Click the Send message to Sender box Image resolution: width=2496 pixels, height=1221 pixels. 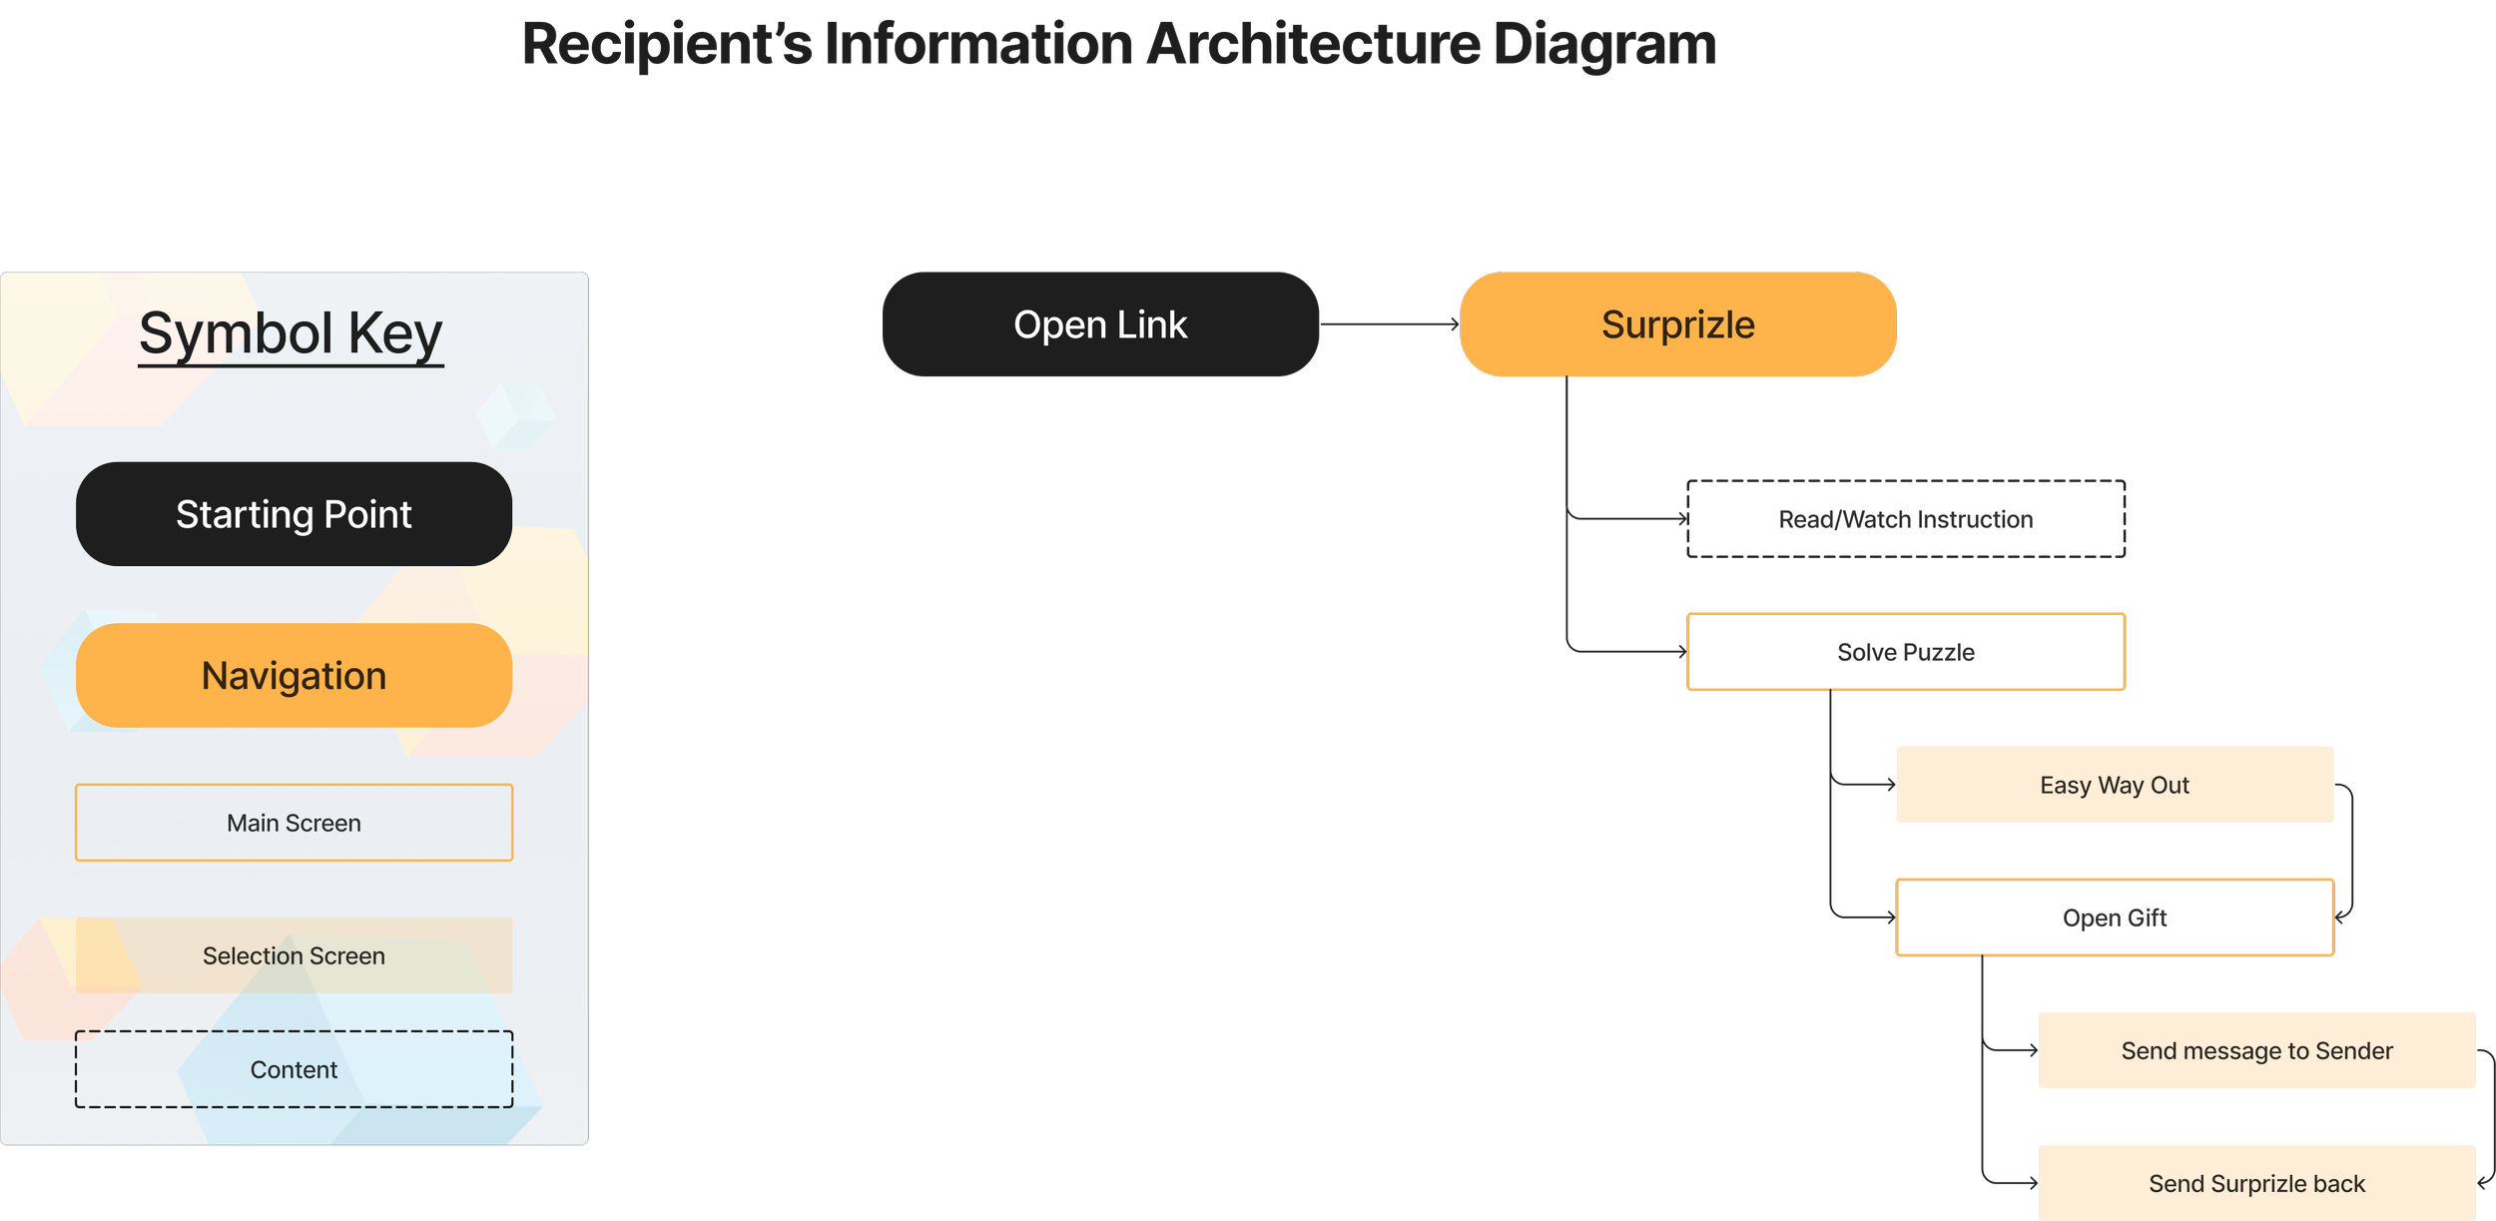tap(2256, 1050)
